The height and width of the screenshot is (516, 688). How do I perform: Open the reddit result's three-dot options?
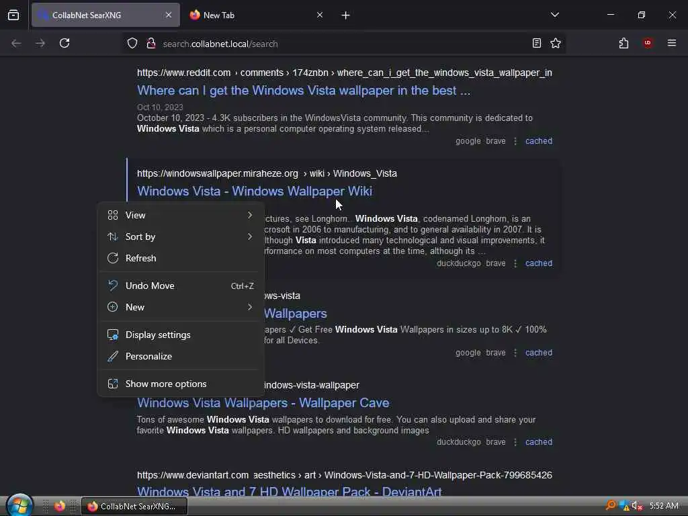(x=515, y=141)
